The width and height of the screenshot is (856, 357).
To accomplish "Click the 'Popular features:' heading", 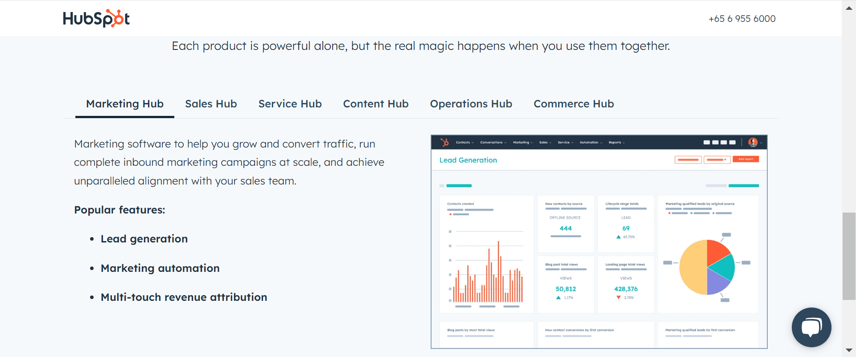I will 119,210.
